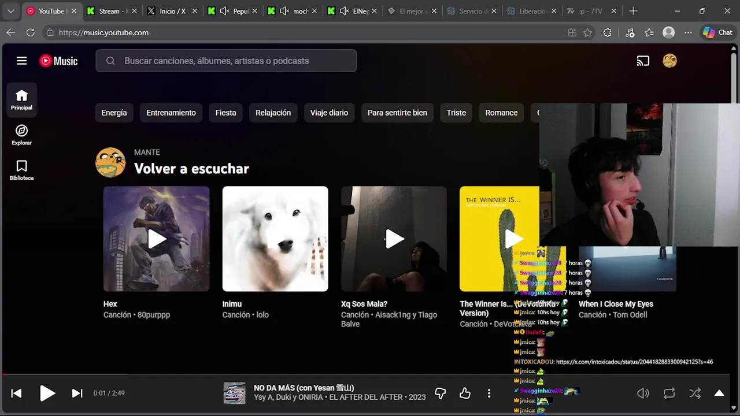View site information lock icon
Image resolution: width=740 pixels, height=416 pixels.
click(50, 32)
